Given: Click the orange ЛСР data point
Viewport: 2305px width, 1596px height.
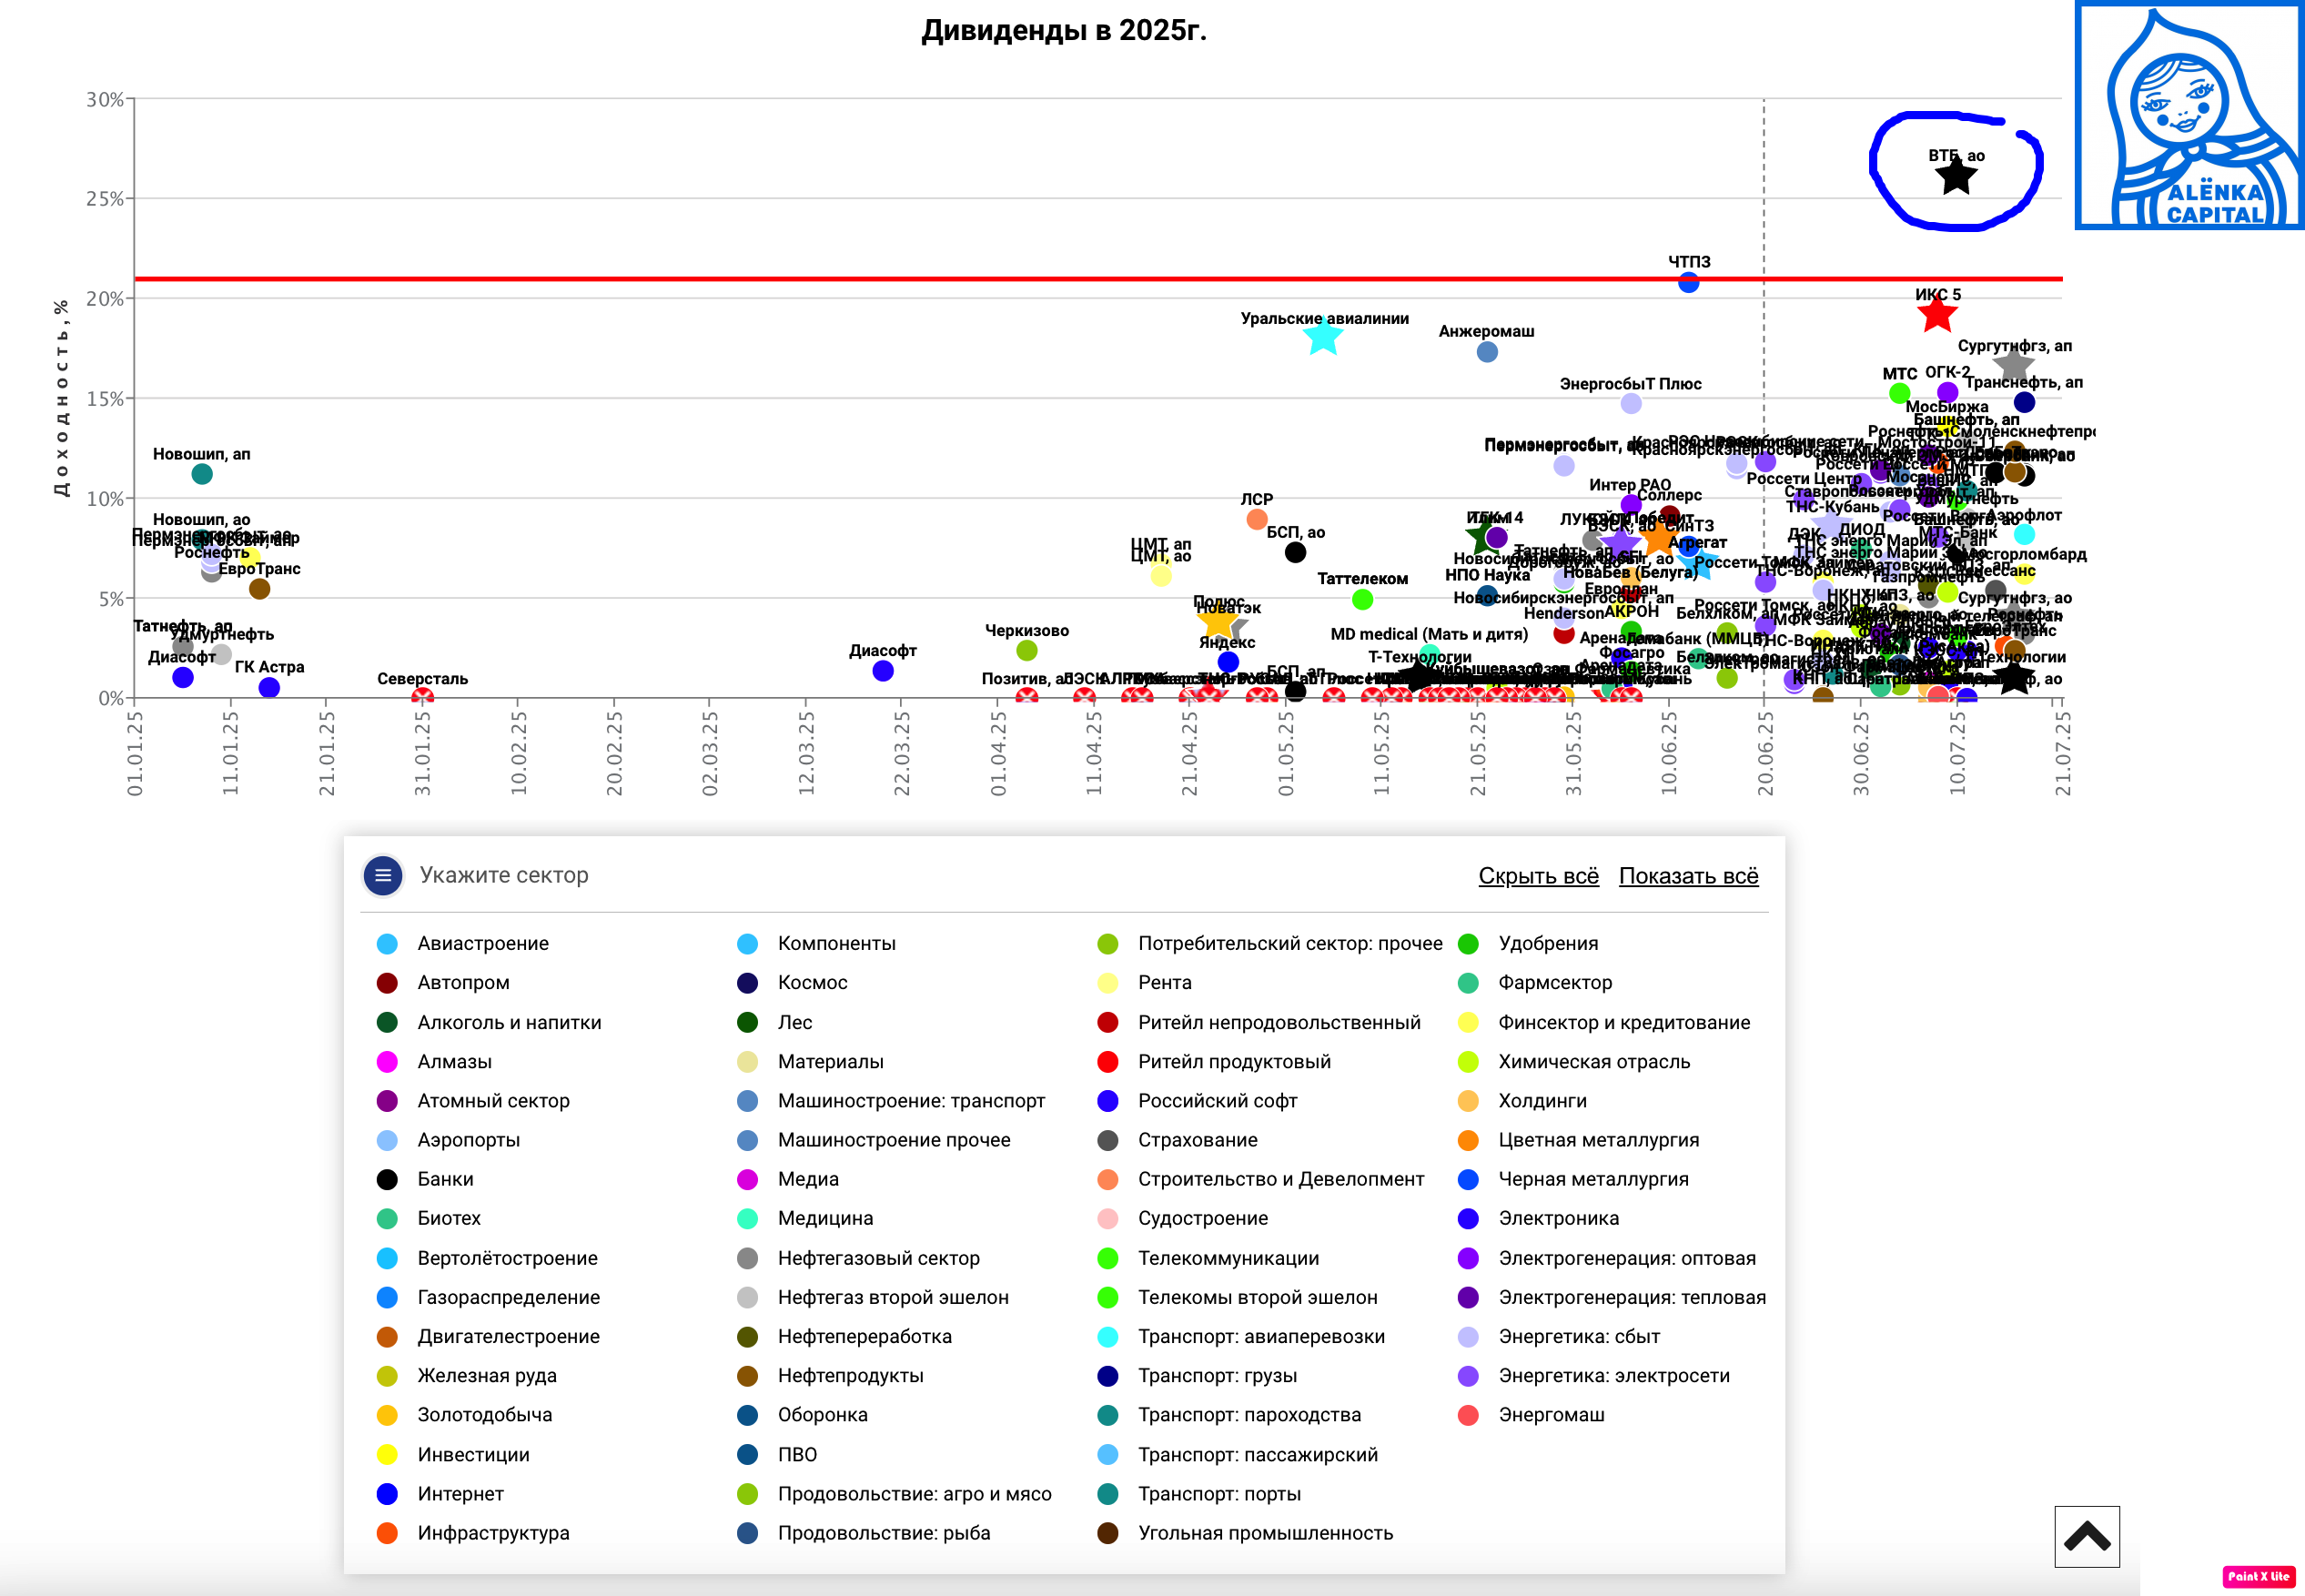Looking at the screenshot, I should [x=1257, y=519].
